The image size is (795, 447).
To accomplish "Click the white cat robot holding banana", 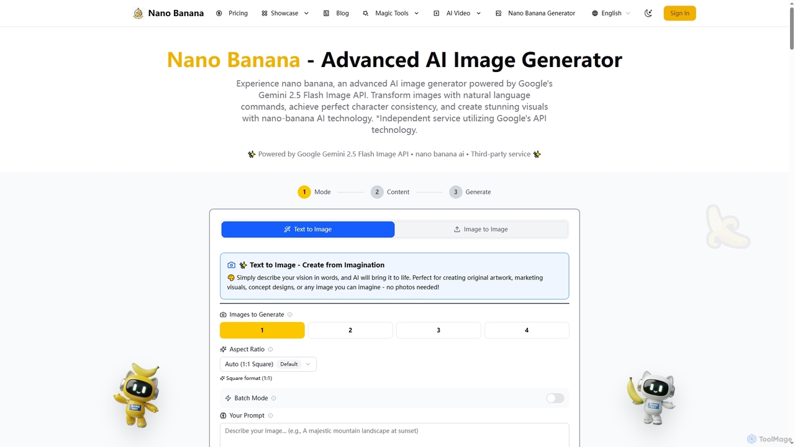I will [x=652, y=398].
